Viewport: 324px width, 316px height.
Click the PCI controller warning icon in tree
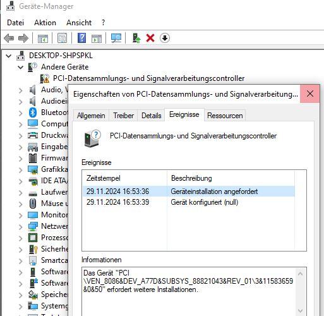point(45,78)
